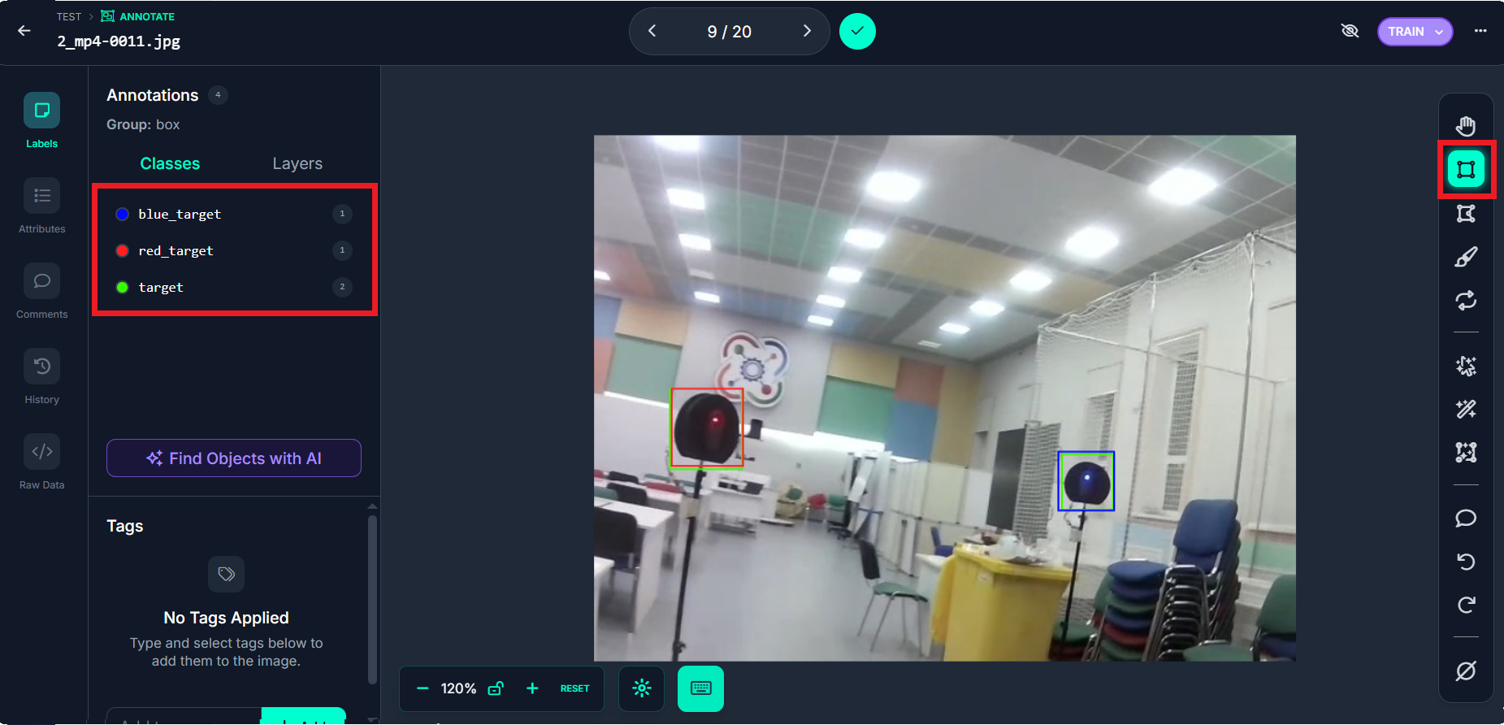Viewport: 1504px width, 725px height.
Task: Go to the next image arrow
Action: [x=806, y=31]
